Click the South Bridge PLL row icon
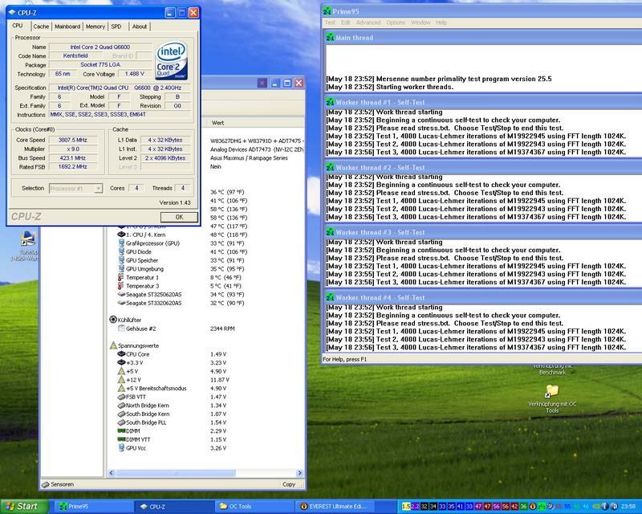 click(x=121, y=422)
